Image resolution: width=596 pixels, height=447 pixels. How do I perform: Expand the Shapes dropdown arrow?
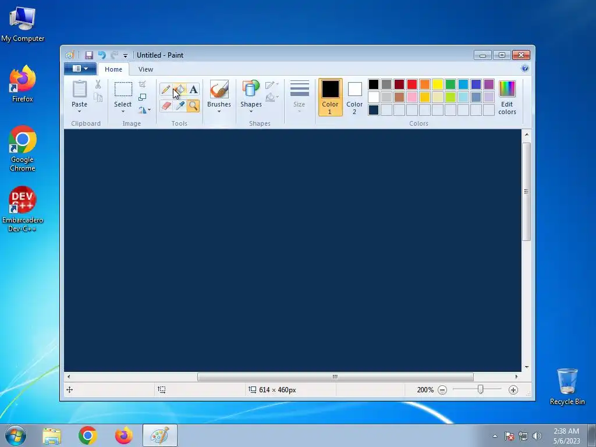(251, 111)
